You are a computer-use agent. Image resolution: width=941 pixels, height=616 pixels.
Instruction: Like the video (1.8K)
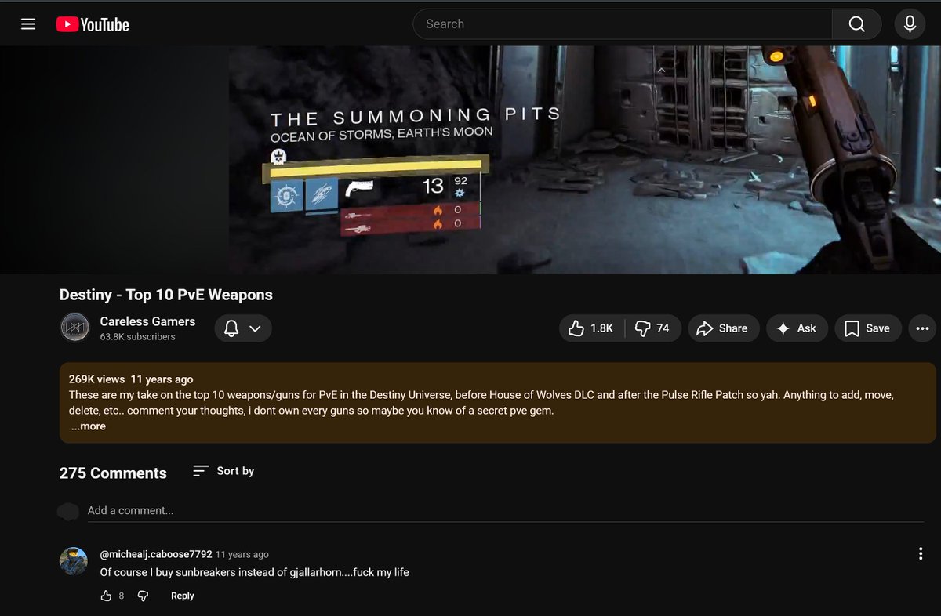[x=592, y=328]
